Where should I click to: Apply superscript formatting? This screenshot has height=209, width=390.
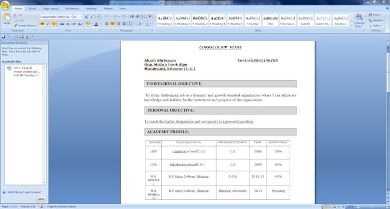74,24
